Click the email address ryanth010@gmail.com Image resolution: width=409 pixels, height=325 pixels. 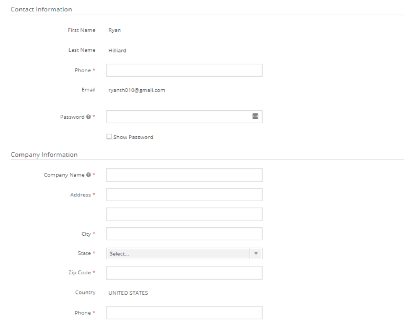(137, 90)
